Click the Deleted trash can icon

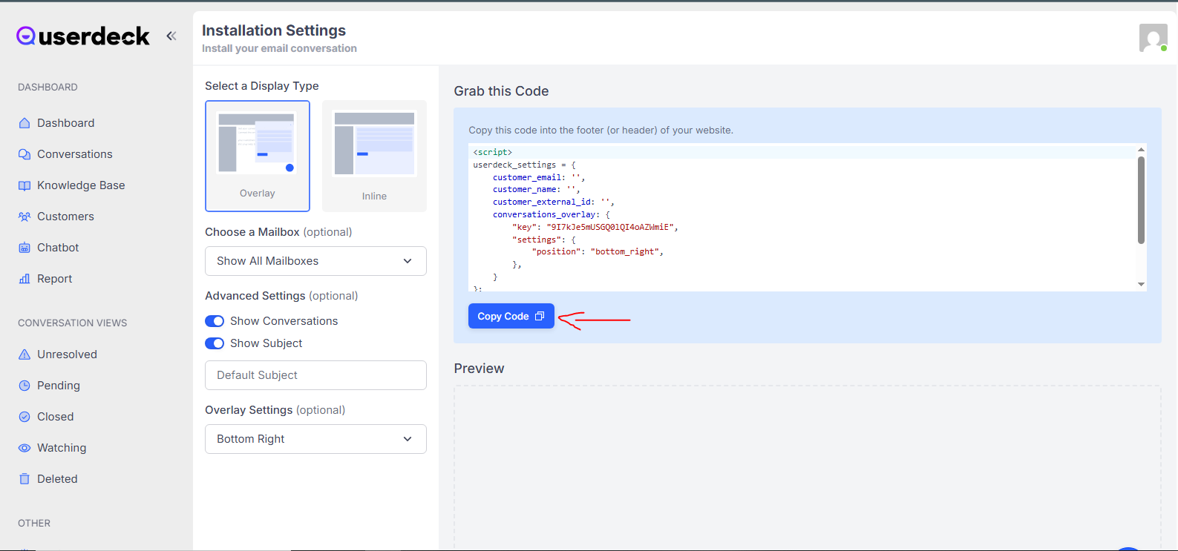[24, 479]
